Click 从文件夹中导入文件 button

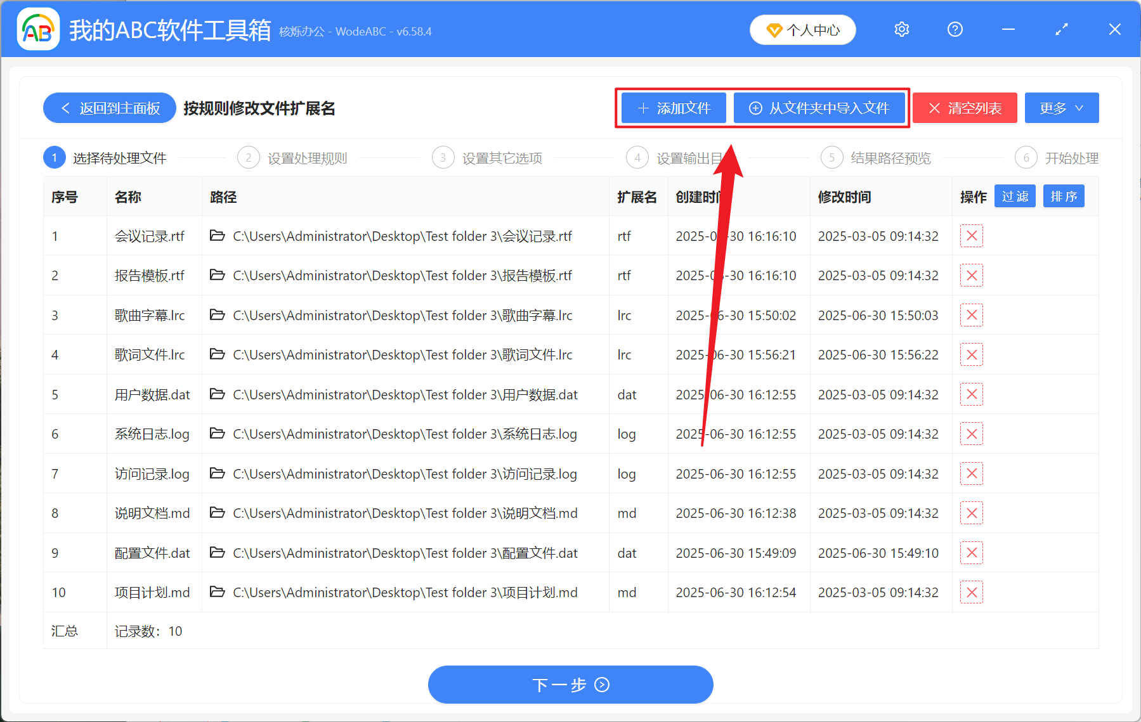819,108
